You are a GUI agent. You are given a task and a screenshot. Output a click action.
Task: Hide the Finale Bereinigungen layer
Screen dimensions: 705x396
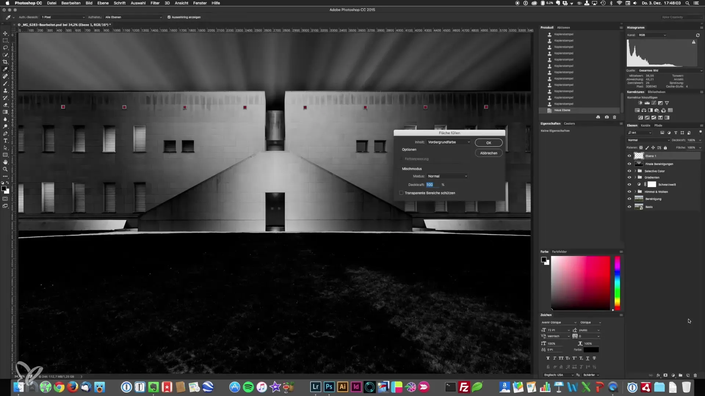click(x=629, y=164)
